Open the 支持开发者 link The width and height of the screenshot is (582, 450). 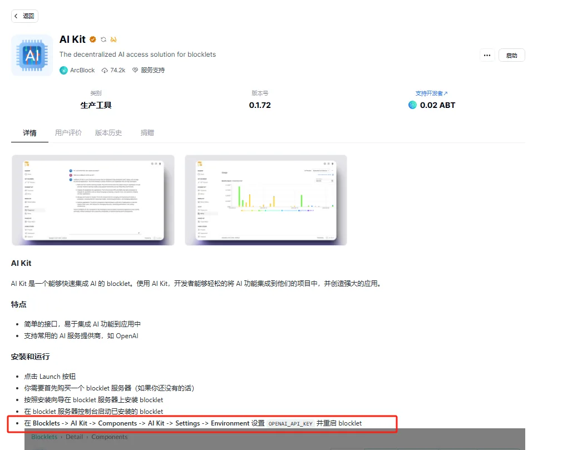(x=431, y=93)
